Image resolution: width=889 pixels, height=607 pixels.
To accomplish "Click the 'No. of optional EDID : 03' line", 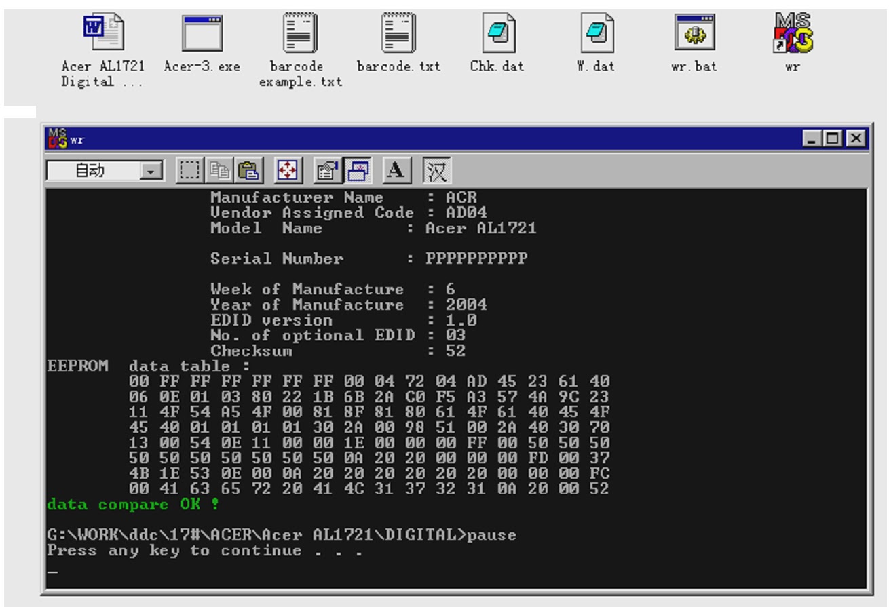I will (x=339, y=335).
